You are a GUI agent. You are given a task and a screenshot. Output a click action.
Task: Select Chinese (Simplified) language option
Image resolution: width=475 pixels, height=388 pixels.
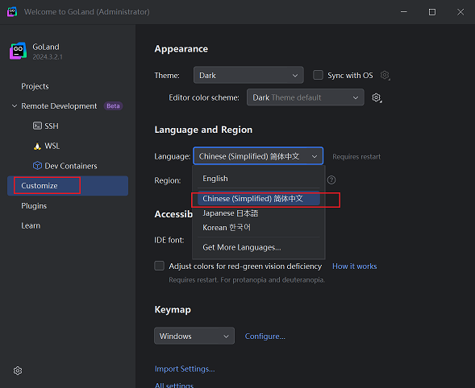click(x=259, y=199)
